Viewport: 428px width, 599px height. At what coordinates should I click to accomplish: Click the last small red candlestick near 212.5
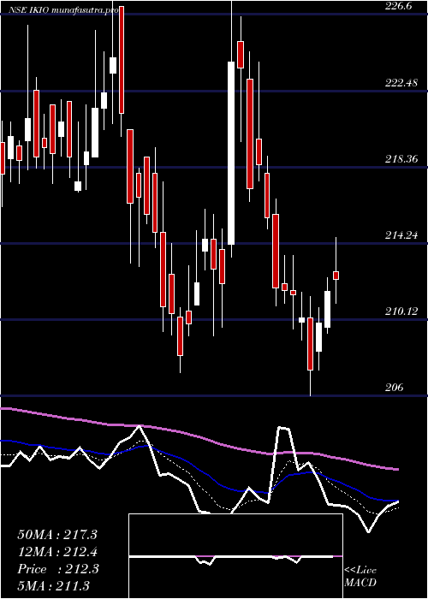(x=336, y=276)
